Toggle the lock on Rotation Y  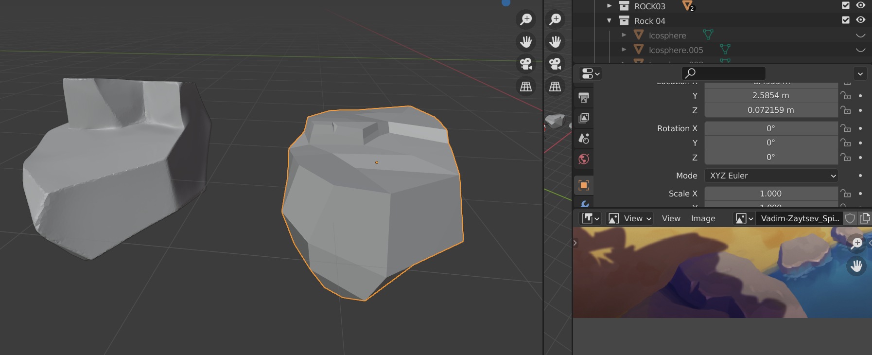click(x=846, y=142)
